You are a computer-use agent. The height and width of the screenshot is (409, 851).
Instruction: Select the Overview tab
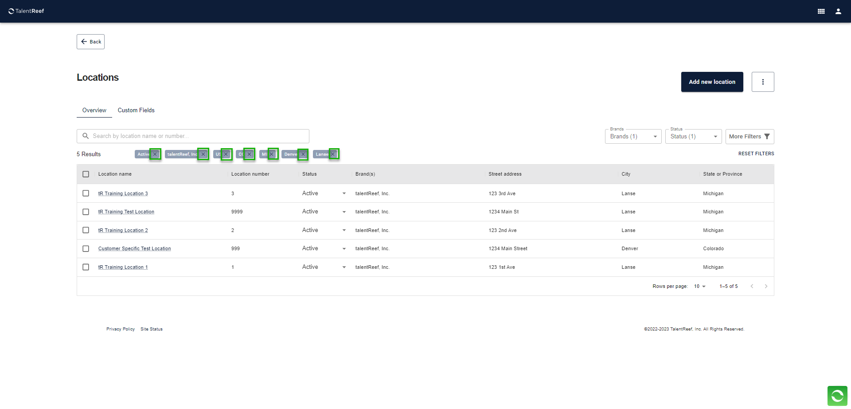point(94,110)
